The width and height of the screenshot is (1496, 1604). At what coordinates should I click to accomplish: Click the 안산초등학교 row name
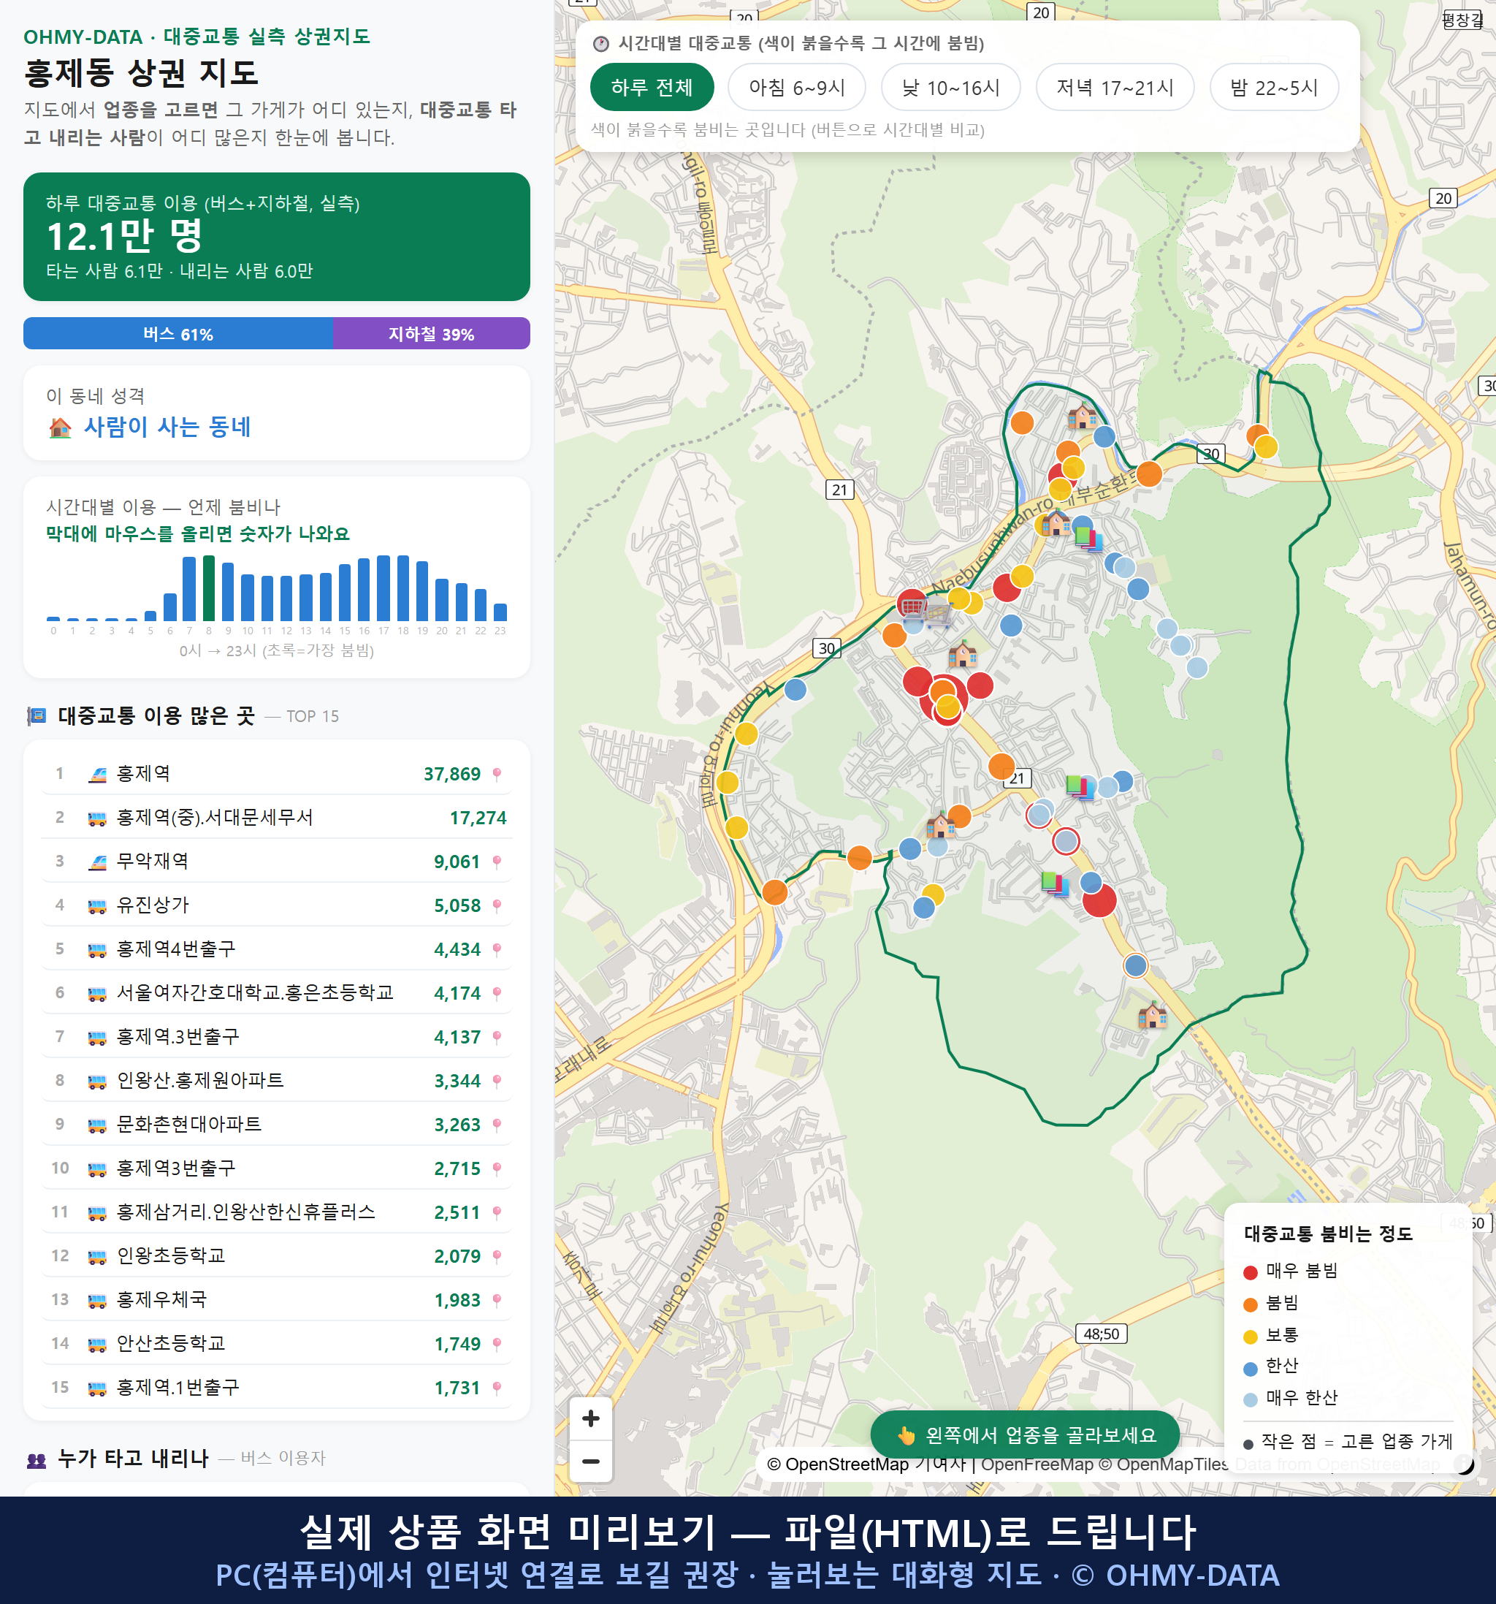click(171, 1342)
